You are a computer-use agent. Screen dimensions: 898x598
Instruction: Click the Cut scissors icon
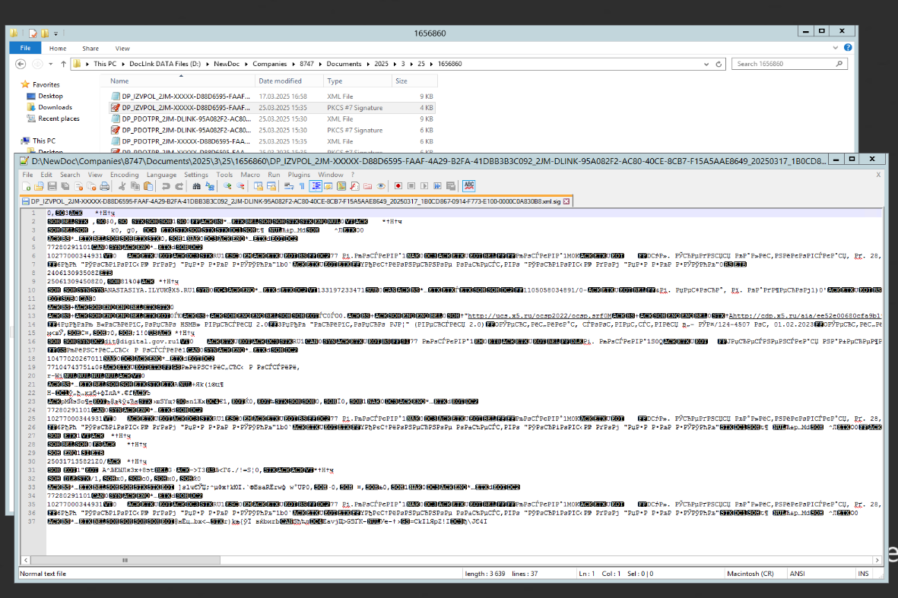pos(122,186)
